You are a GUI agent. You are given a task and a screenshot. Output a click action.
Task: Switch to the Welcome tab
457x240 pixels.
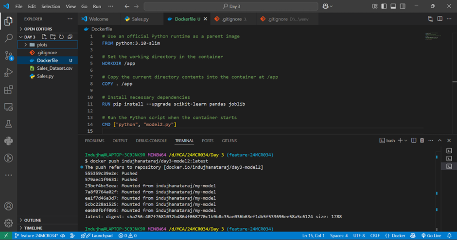[99, 19]
